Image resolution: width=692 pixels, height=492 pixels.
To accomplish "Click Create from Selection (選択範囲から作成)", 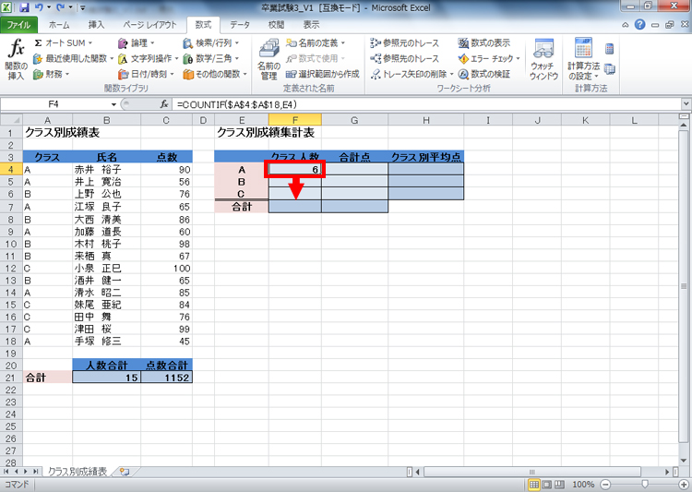I will pos(322,74).
